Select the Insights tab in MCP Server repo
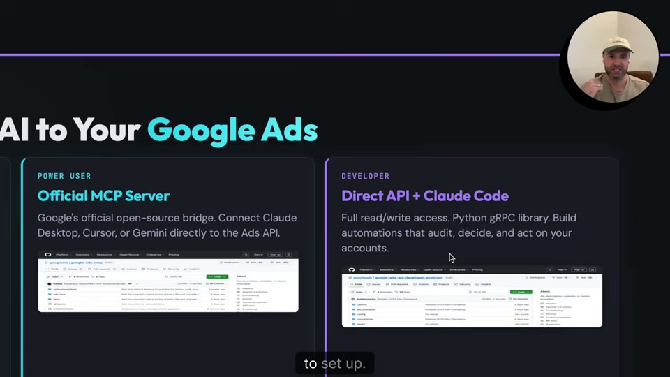 [192, 269]
